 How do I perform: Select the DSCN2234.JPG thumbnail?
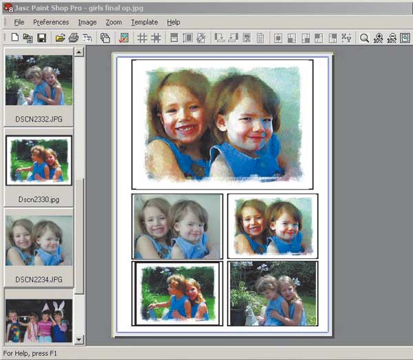click(x=39, y=241)
